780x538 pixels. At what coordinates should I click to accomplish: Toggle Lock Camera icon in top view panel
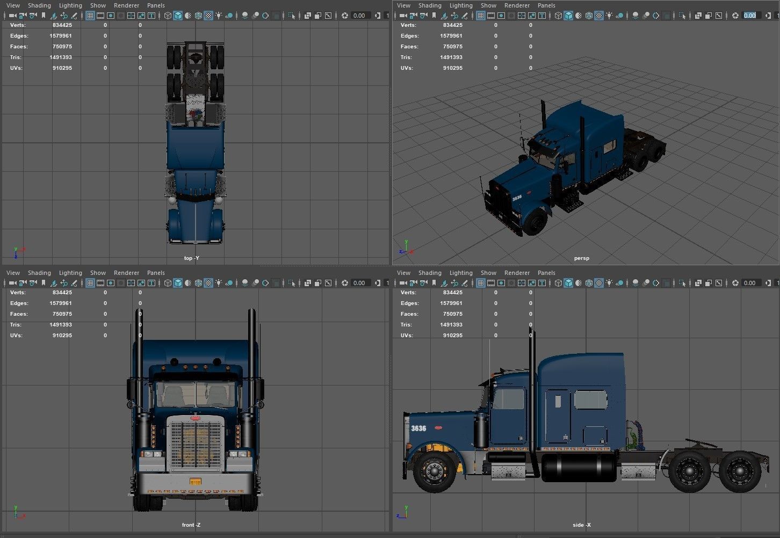click(x=23, y=16)
